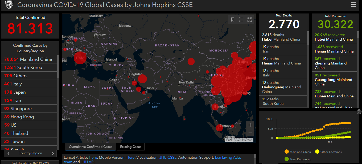Open the map bookmarks icon
This screenshot has width=362, height=164.
click(233, 20)
